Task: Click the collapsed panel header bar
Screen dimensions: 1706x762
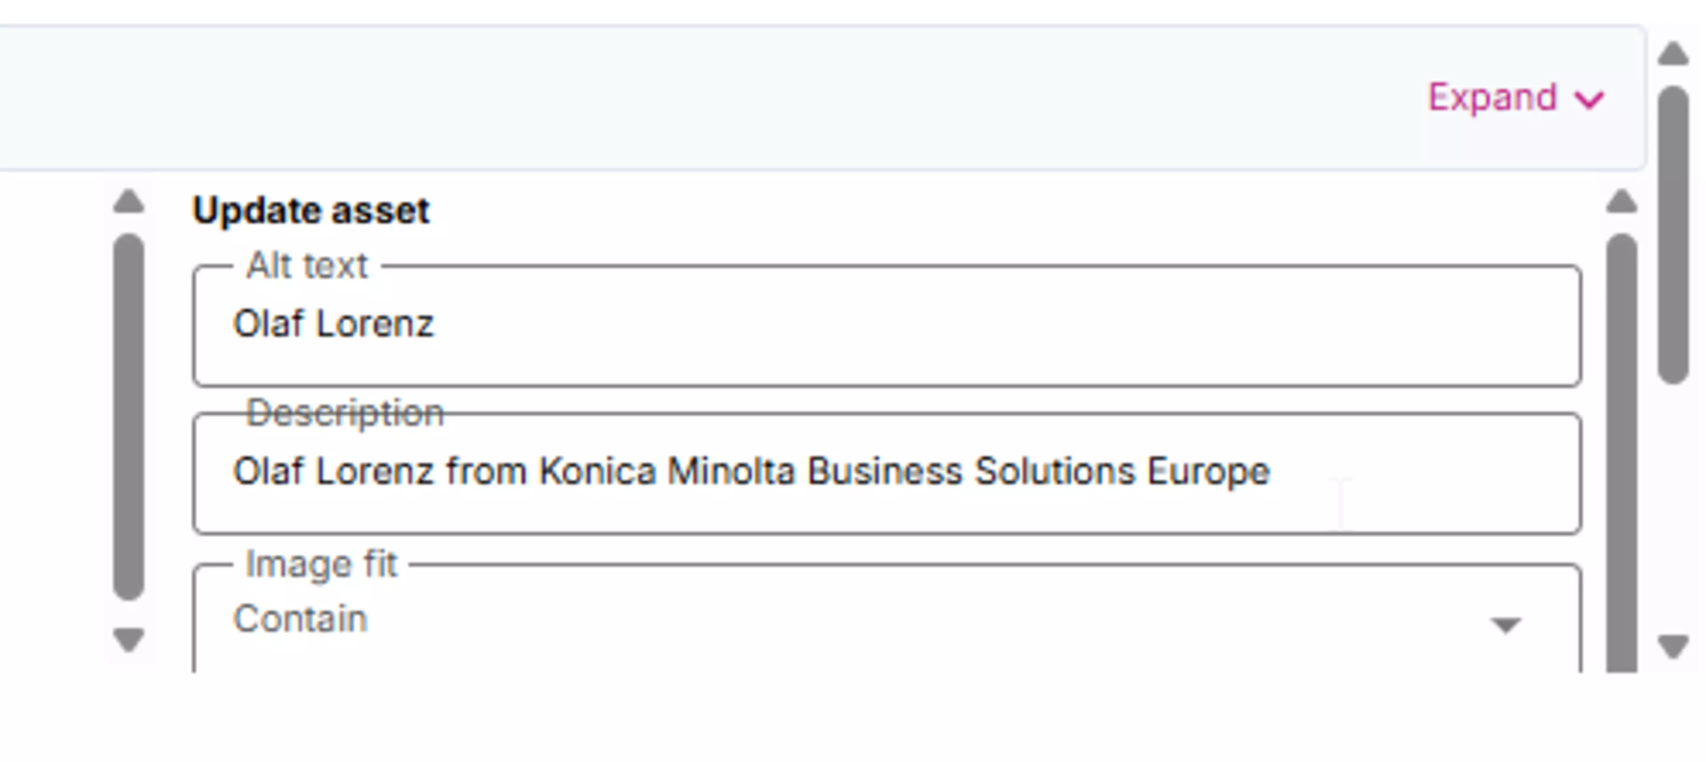Action: click(x=662, y=98)
